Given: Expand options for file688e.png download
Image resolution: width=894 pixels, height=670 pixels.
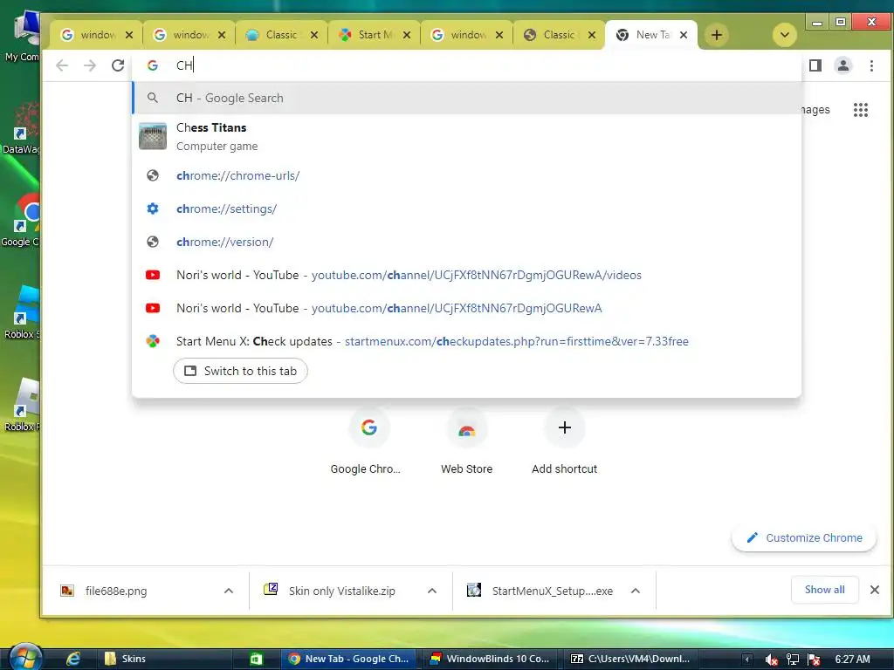Looking at the screenshot, I should click(229, 591).
